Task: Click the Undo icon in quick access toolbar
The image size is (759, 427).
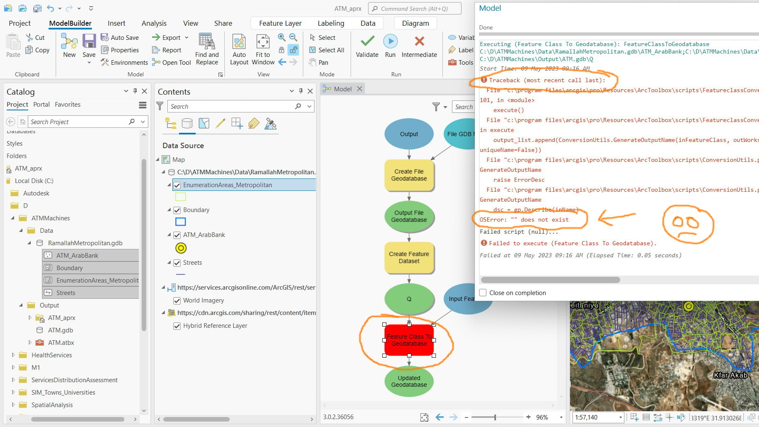Action: [51, 8]
